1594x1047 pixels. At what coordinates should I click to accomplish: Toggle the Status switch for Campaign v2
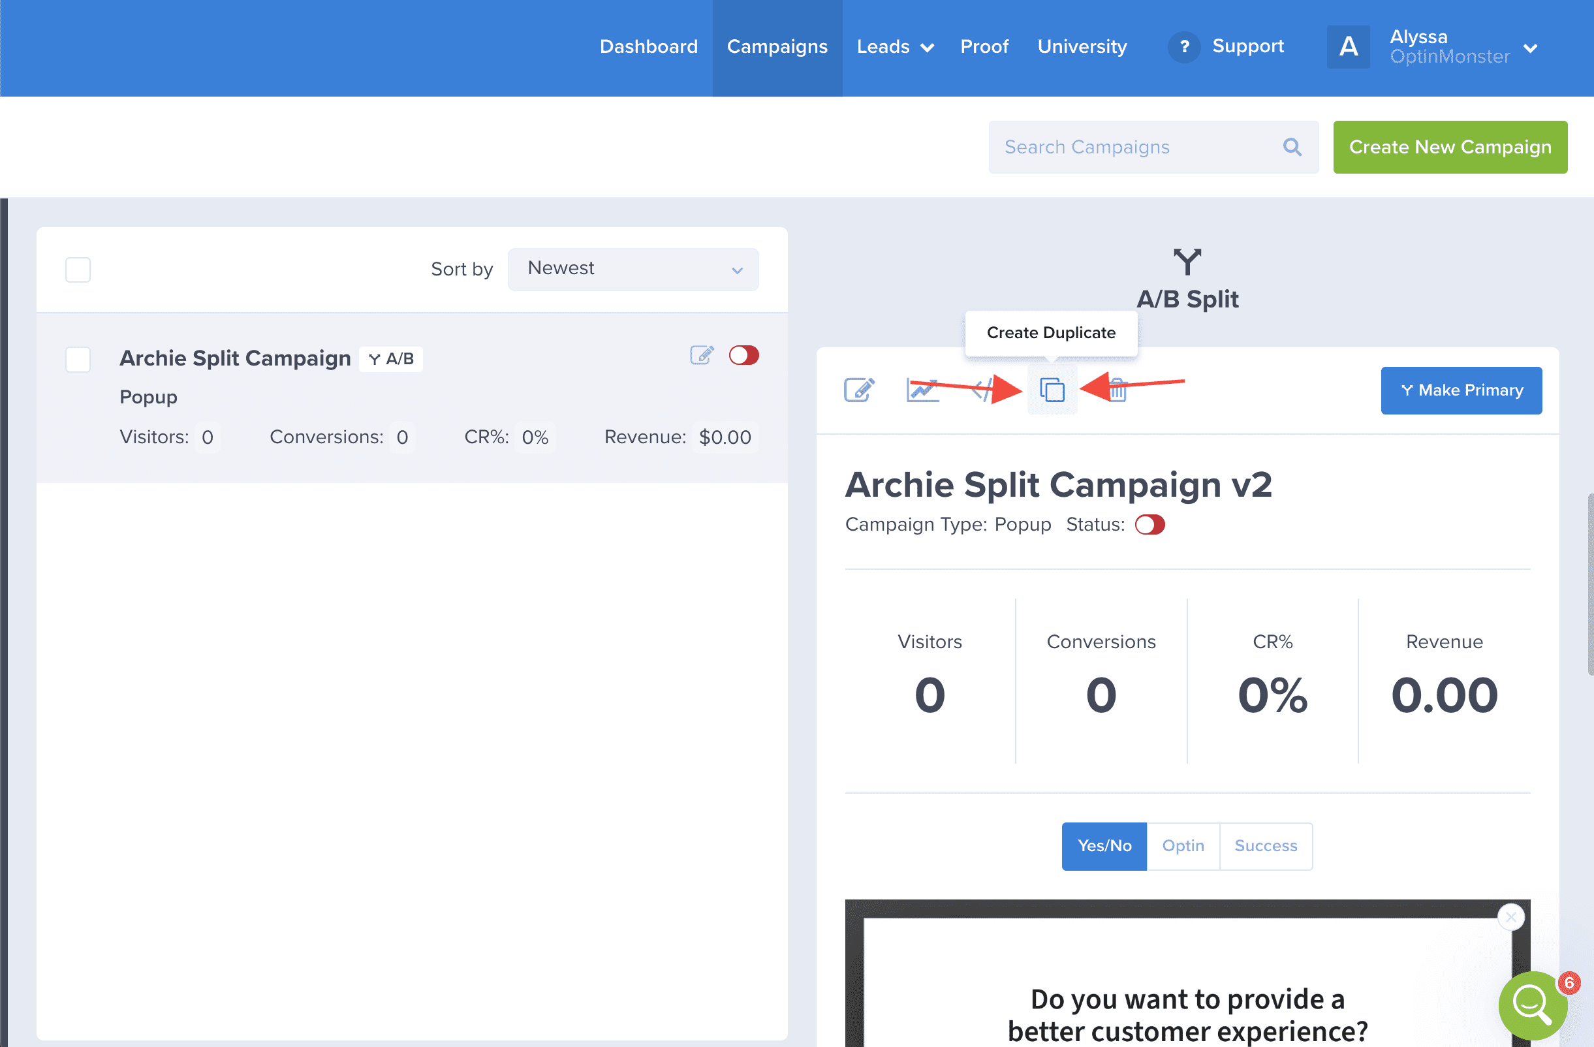(x=1149, y=525)
